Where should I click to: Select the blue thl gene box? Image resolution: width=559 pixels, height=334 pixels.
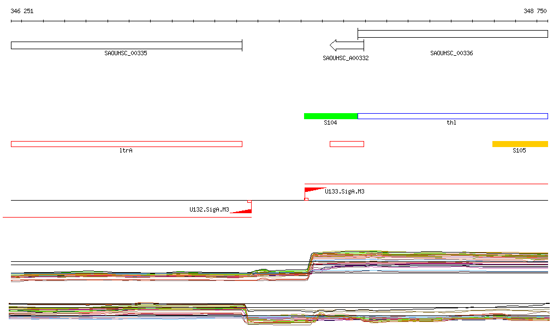pyautogui.click(x=453, y=116)
